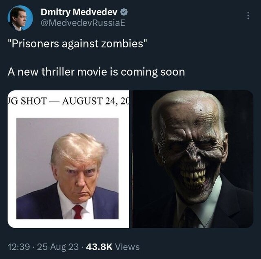Image resolution: width=261 pixels, height=259 pixels.
Task: Click "A new thriller movie is coming soon"
Action: 96,72
